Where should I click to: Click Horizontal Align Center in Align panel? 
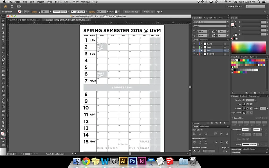point(200,134)
